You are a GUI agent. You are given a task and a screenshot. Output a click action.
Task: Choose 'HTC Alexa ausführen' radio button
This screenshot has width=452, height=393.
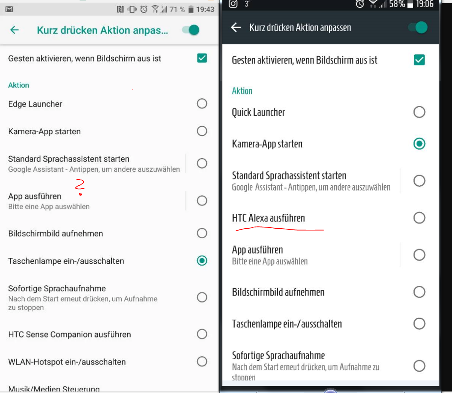coord(419,218)
